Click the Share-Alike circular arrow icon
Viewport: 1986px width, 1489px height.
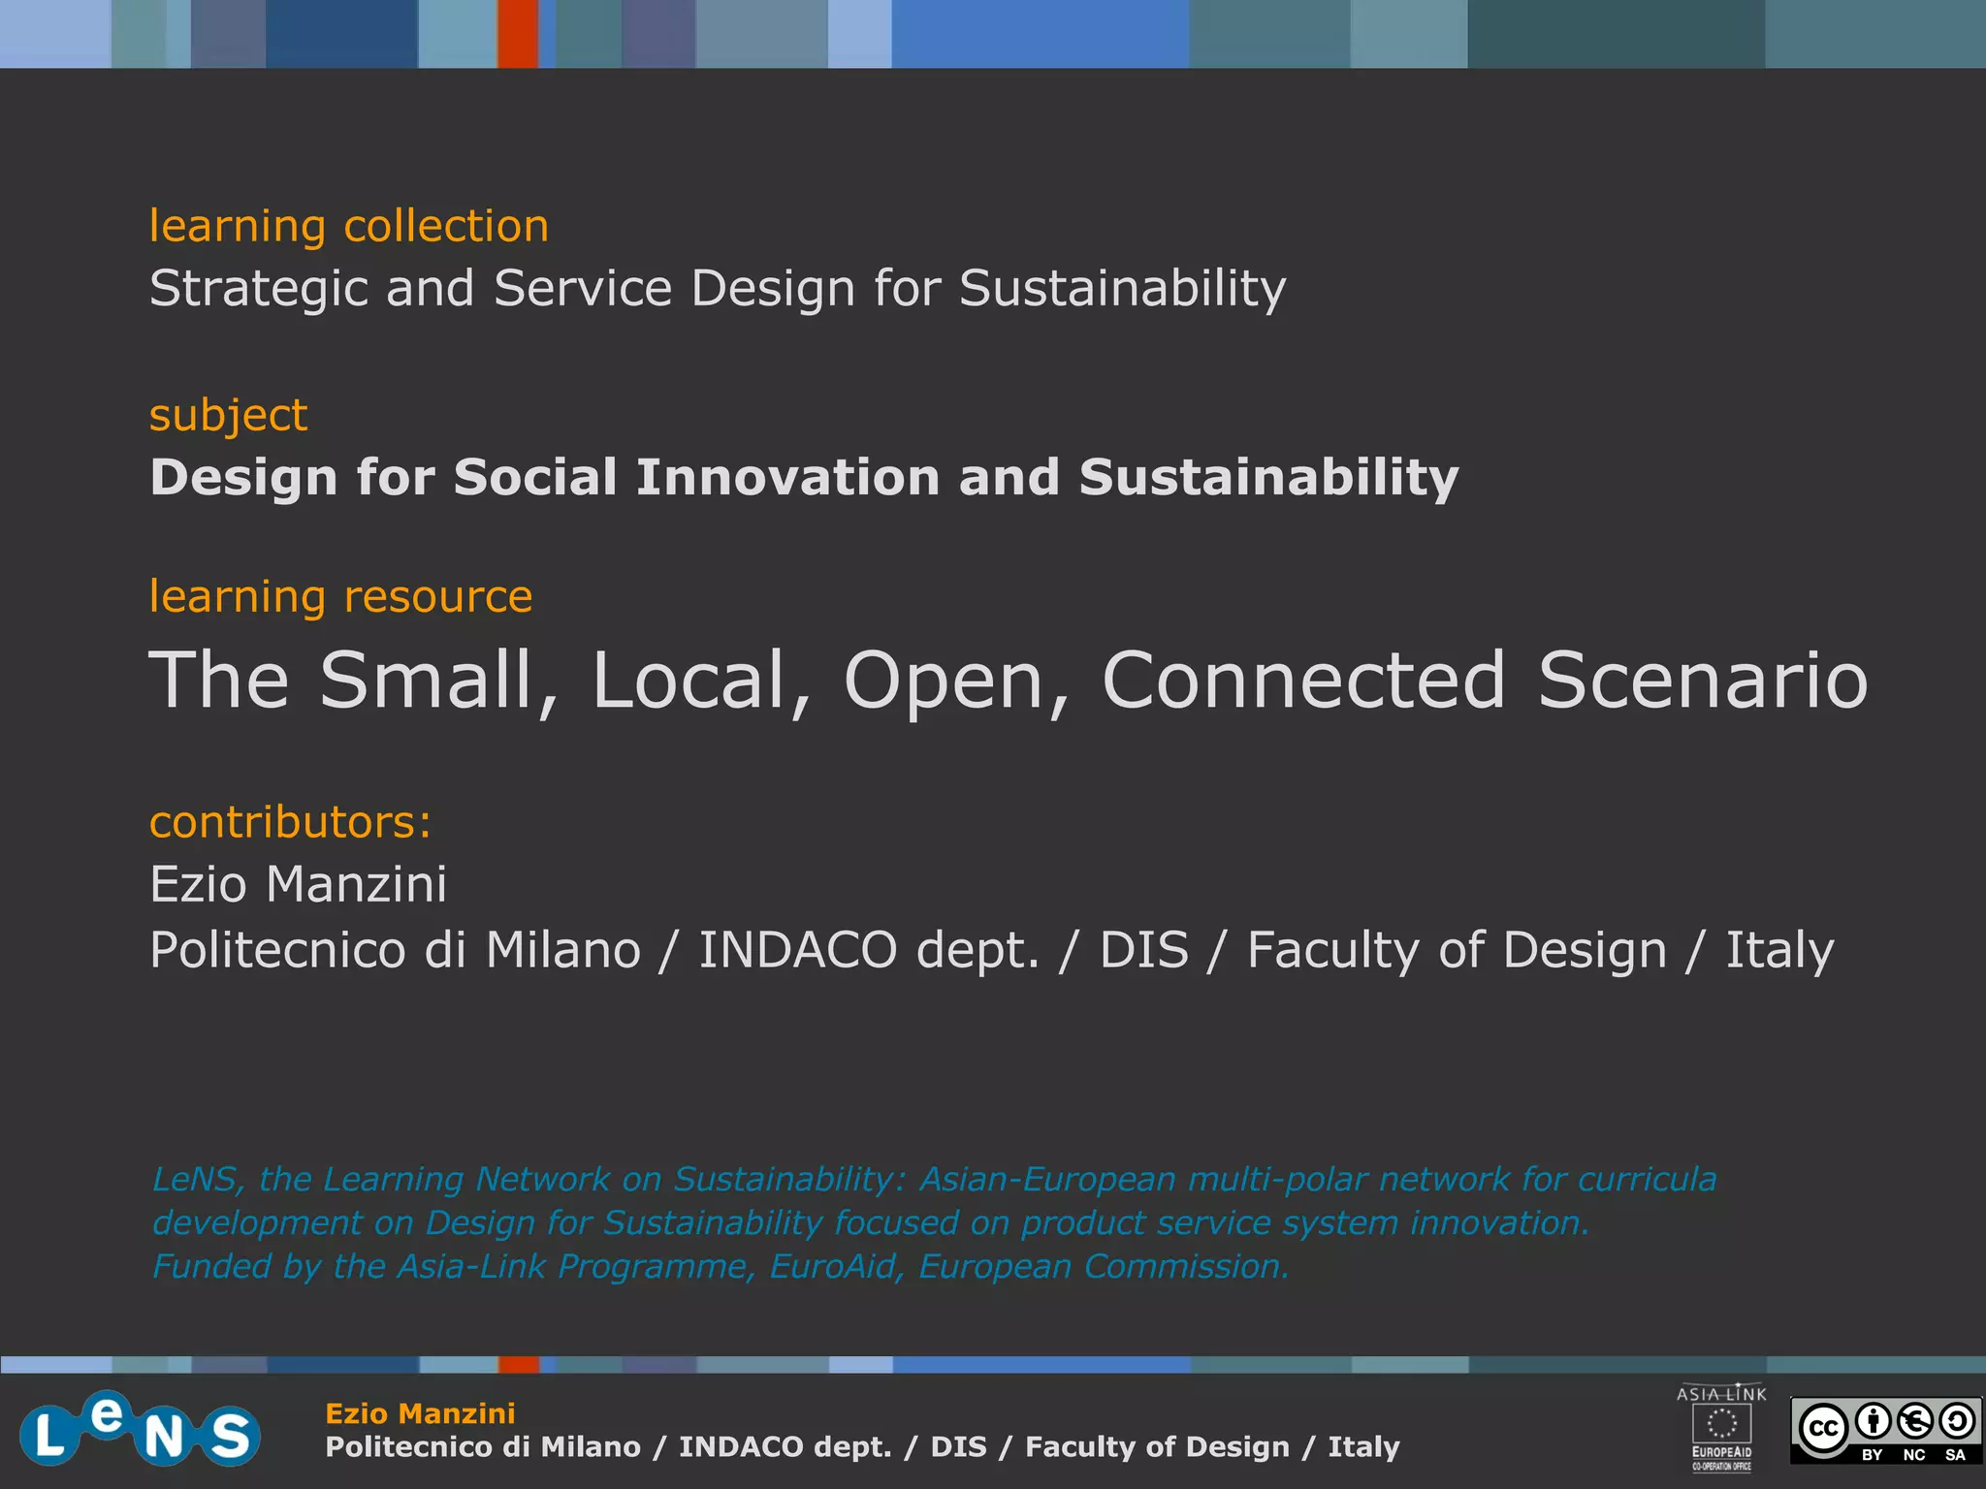pos(1956,1421)
